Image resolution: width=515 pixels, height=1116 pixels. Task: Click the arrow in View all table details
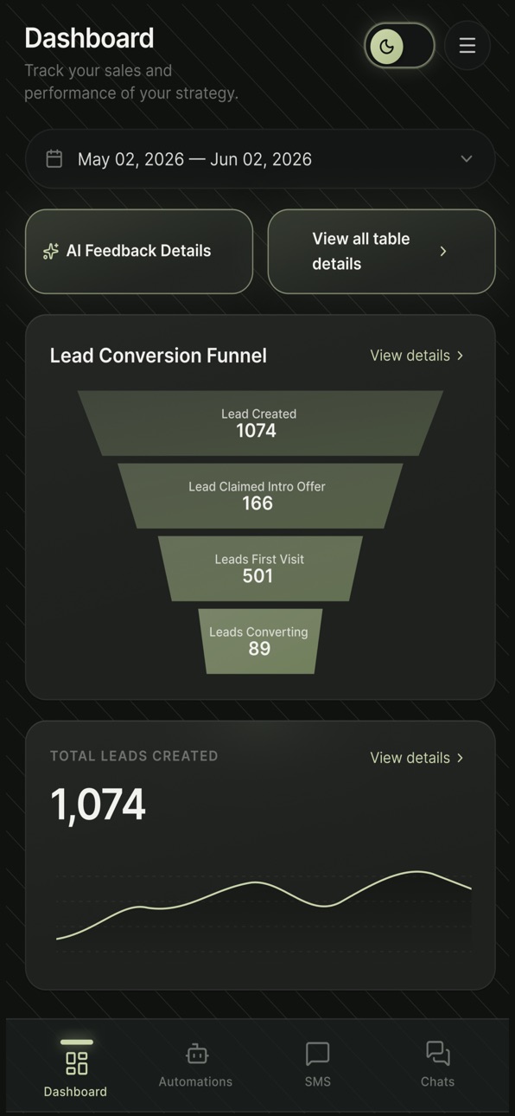coord(443,251)
